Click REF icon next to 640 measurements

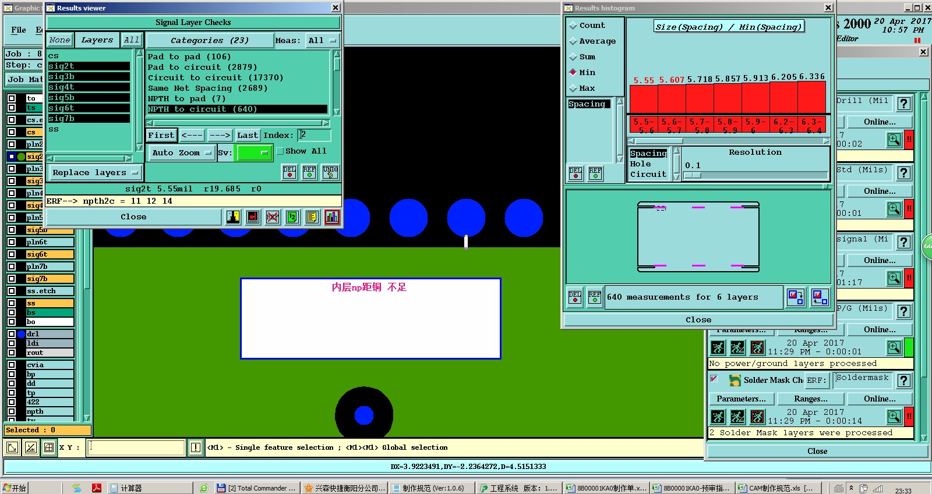(x=595, y=297)
